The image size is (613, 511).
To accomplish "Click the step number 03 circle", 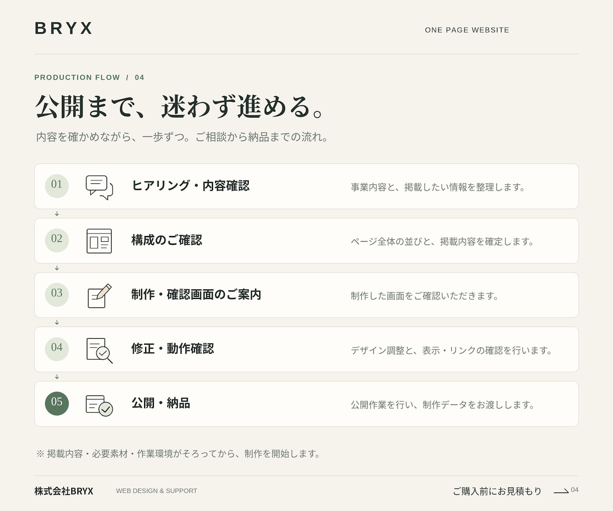I will 57,294.
